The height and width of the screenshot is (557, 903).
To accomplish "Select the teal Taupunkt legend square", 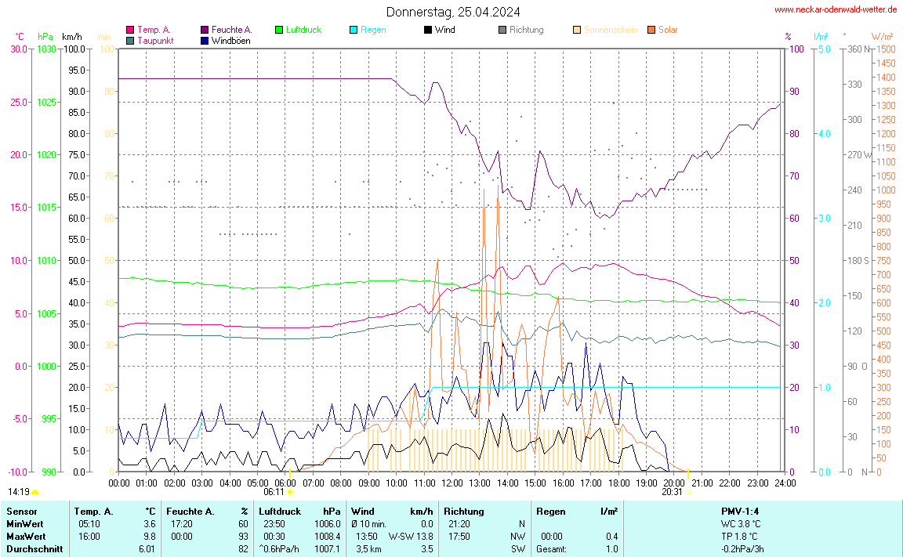I will tap(130, 40).
